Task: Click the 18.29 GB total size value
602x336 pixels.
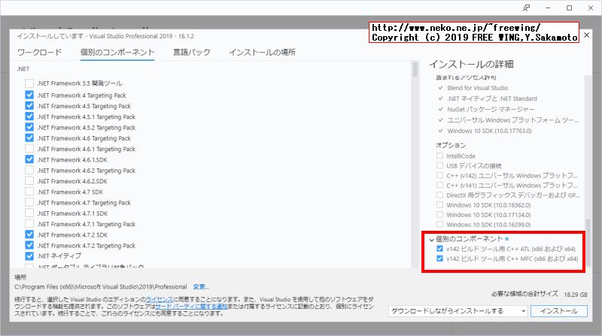Action: click(x=576, y=295)
